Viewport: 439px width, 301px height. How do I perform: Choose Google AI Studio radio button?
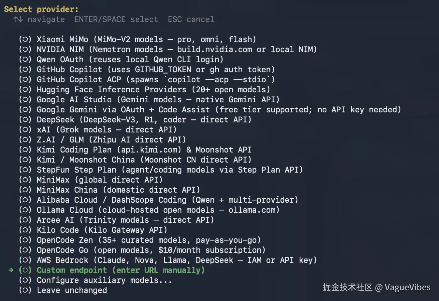tap(25, 100)
